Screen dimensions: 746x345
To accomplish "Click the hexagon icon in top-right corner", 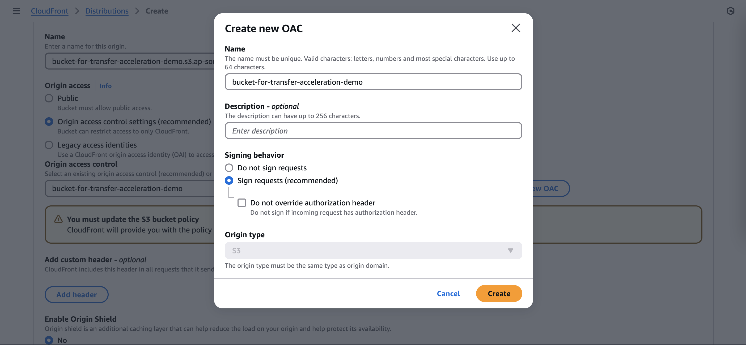I will (x=730, y=11).
